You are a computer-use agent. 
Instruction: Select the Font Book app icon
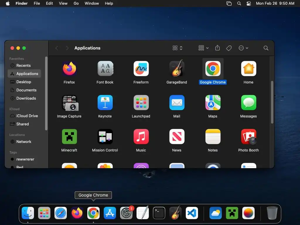point(105,69)
